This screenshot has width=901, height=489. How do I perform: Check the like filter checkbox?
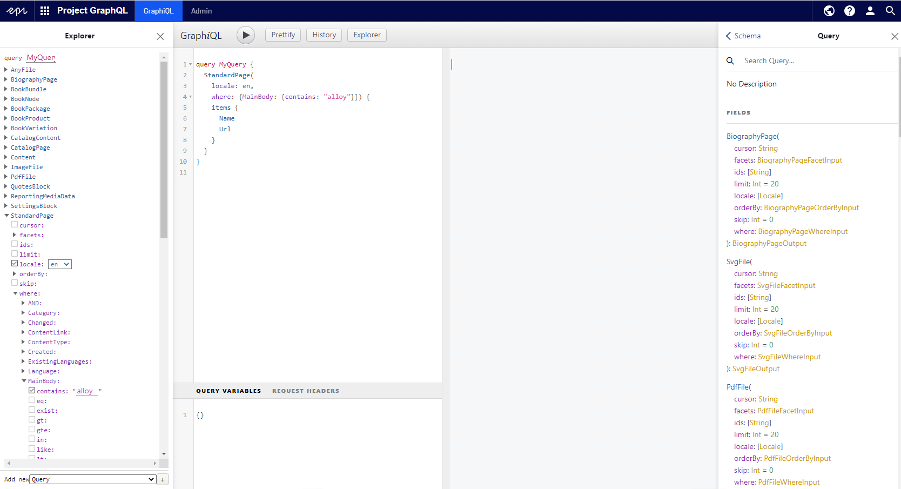click(x=32, y=449)
